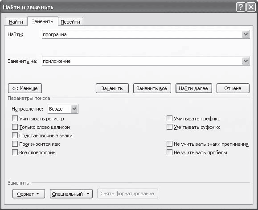This screenshot has width=258, height=210.
Task: Enable Учитывать префикс checkbox
Action: coord(169,119)
